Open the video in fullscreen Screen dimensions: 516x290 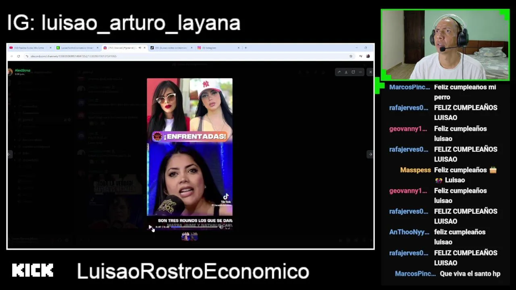[228, 227]
